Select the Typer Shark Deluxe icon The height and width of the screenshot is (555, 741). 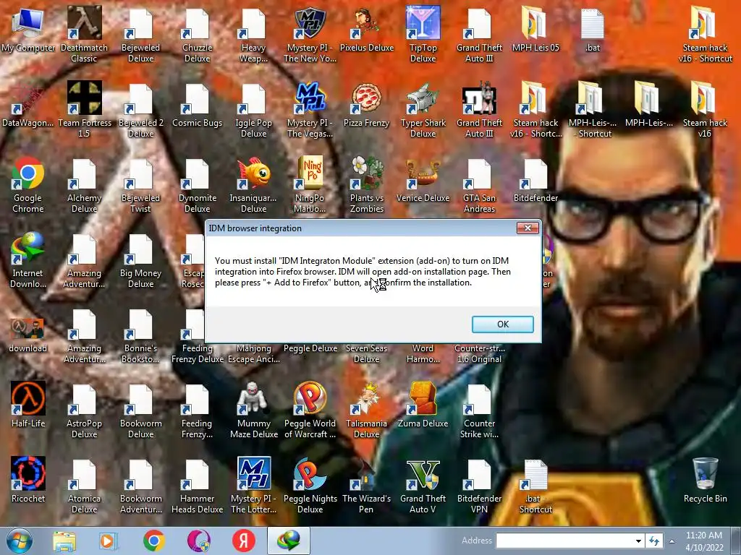(423, 110)
